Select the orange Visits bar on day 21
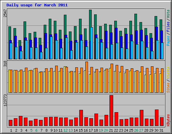The width and height of the screenshot is (172, 134). point(112,78)
